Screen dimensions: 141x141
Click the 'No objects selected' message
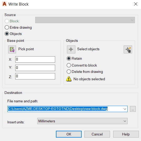pyautogui.click(x=89, y=79)
